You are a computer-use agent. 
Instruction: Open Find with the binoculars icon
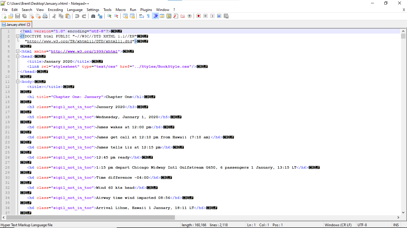tap(93, 16)
